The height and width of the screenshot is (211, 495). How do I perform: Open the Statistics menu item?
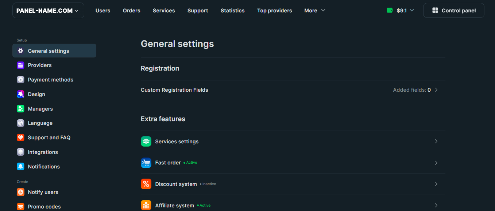[x=232, y=11]
